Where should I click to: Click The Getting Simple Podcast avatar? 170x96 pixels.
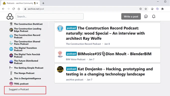(11, 68)
